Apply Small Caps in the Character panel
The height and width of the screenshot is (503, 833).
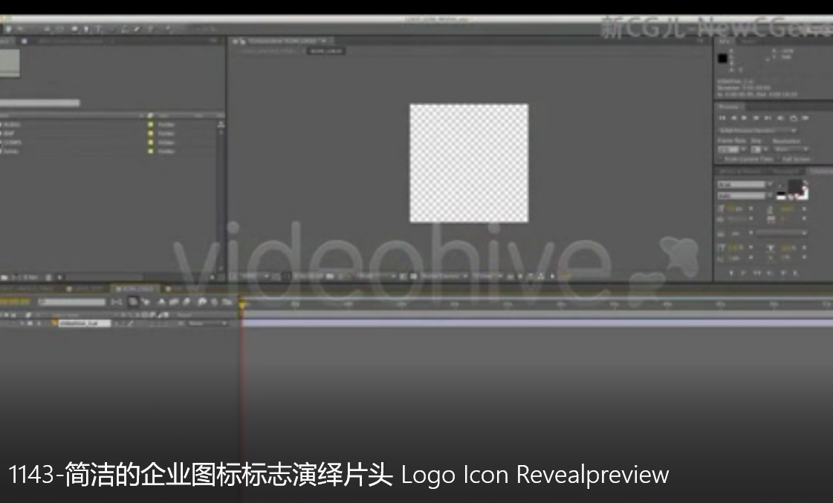(x=769, y=273)
